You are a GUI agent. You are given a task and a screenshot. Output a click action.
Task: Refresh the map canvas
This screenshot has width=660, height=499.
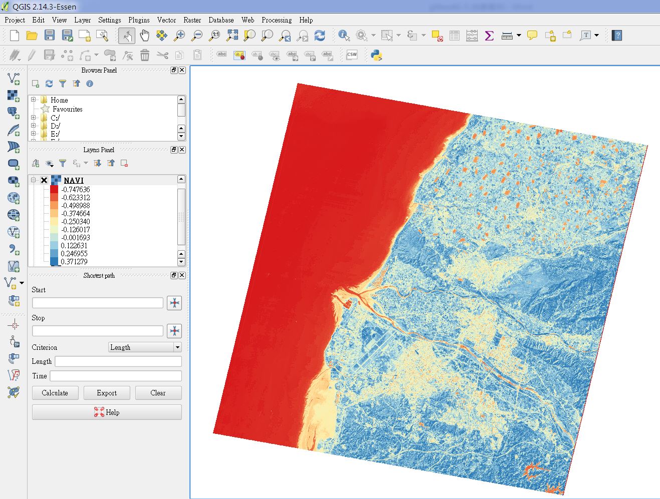[320, 36]
